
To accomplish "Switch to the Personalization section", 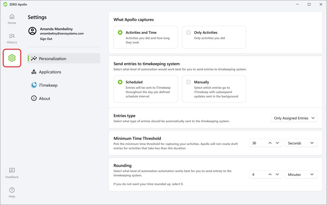I will [52, 58].
